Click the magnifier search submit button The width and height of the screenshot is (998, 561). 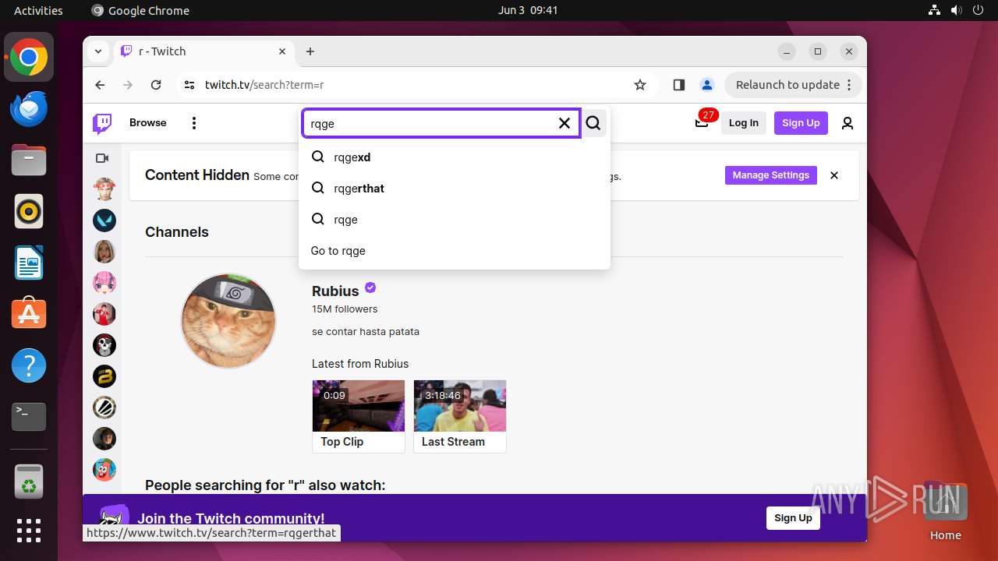point(594,123)
